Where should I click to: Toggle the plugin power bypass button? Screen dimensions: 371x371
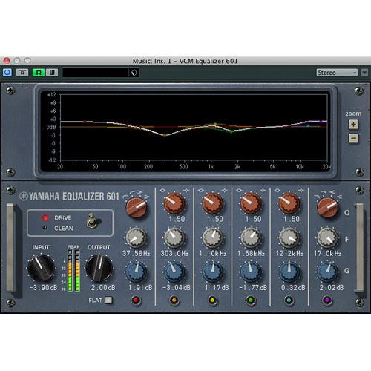(x=7, y=73)
